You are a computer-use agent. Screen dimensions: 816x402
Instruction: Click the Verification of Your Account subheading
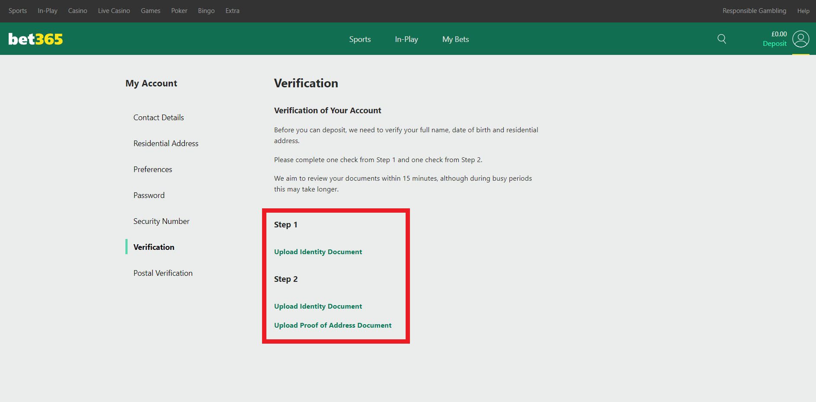(x=328, y=111)
